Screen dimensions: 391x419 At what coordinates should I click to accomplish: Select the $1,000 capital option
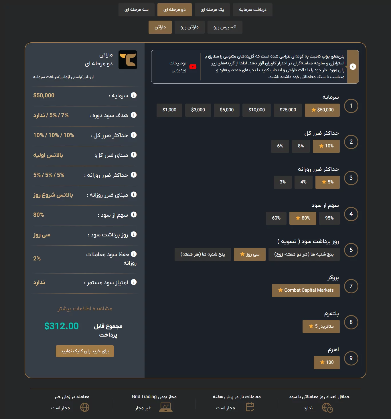coord(169,110)
